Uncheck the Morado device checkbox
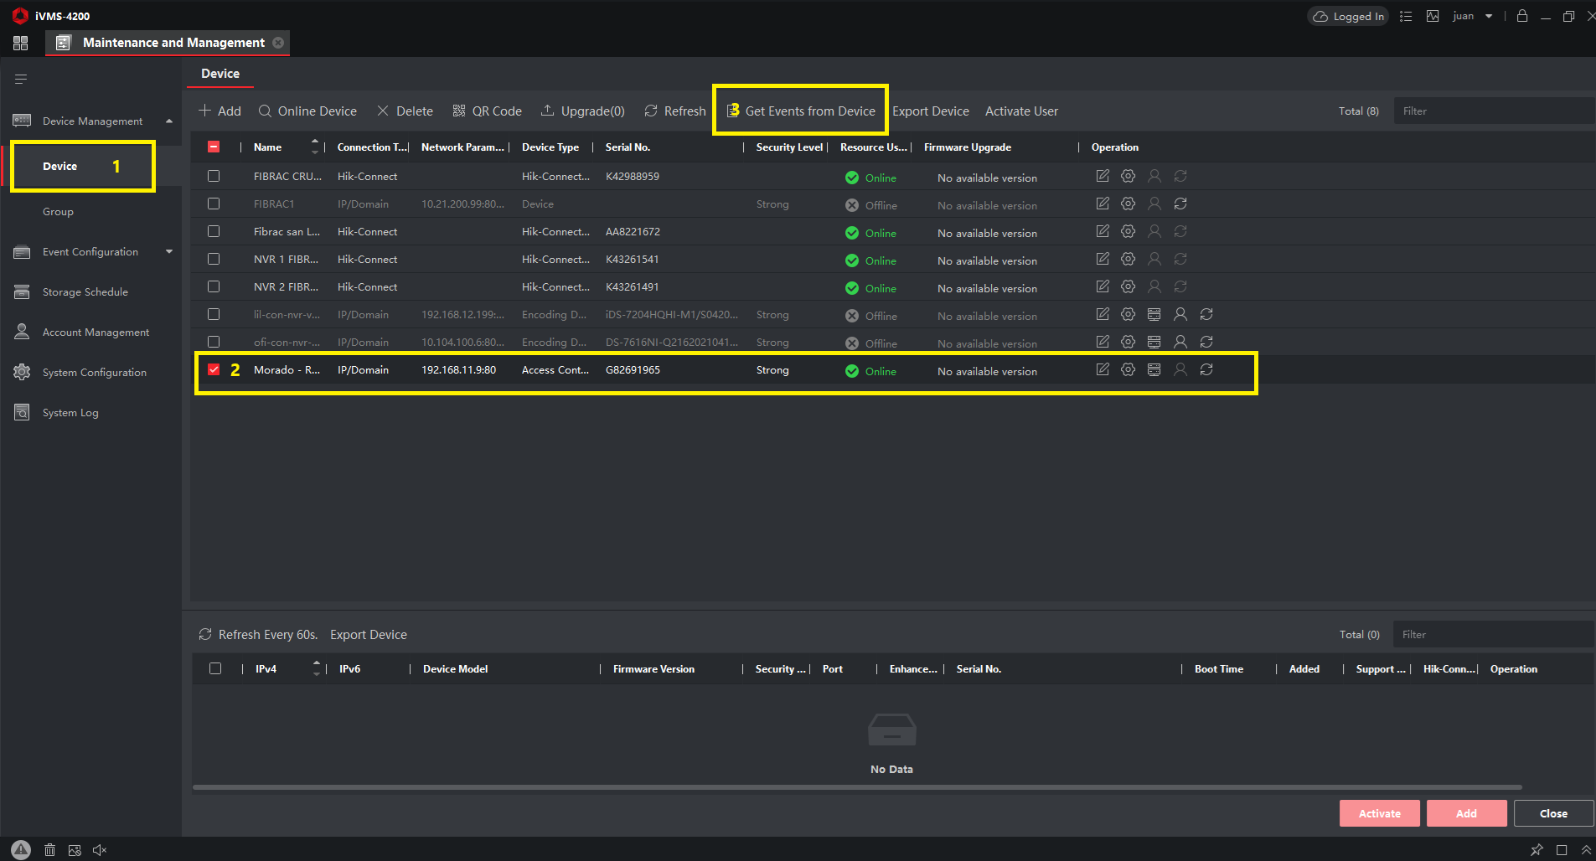 tap(214, 369)
